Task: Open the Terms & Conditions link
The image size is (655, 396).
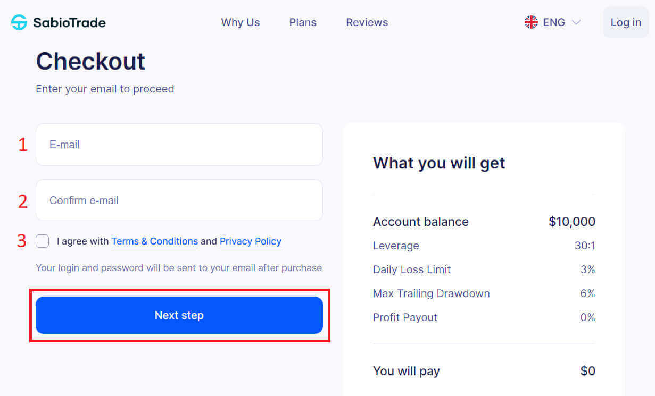Action: [x=154, y=241]
